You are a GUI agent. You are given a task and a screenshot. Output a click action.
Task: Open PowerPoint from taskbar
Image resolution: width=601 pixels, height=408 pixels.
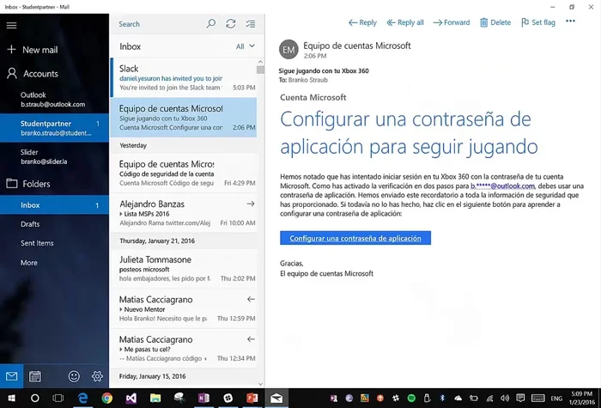252,398
